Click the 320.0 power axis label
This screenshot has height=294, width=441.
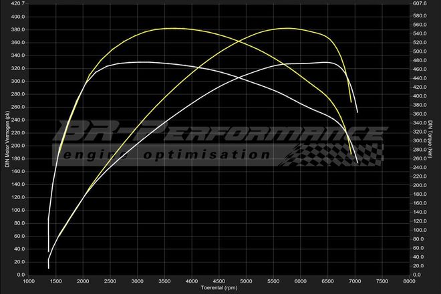(x=18, y=68)
